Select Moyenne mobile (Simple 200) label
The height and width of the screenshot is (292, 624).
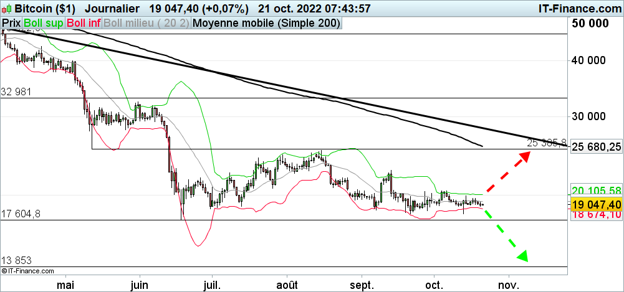[x=267, y=24]
